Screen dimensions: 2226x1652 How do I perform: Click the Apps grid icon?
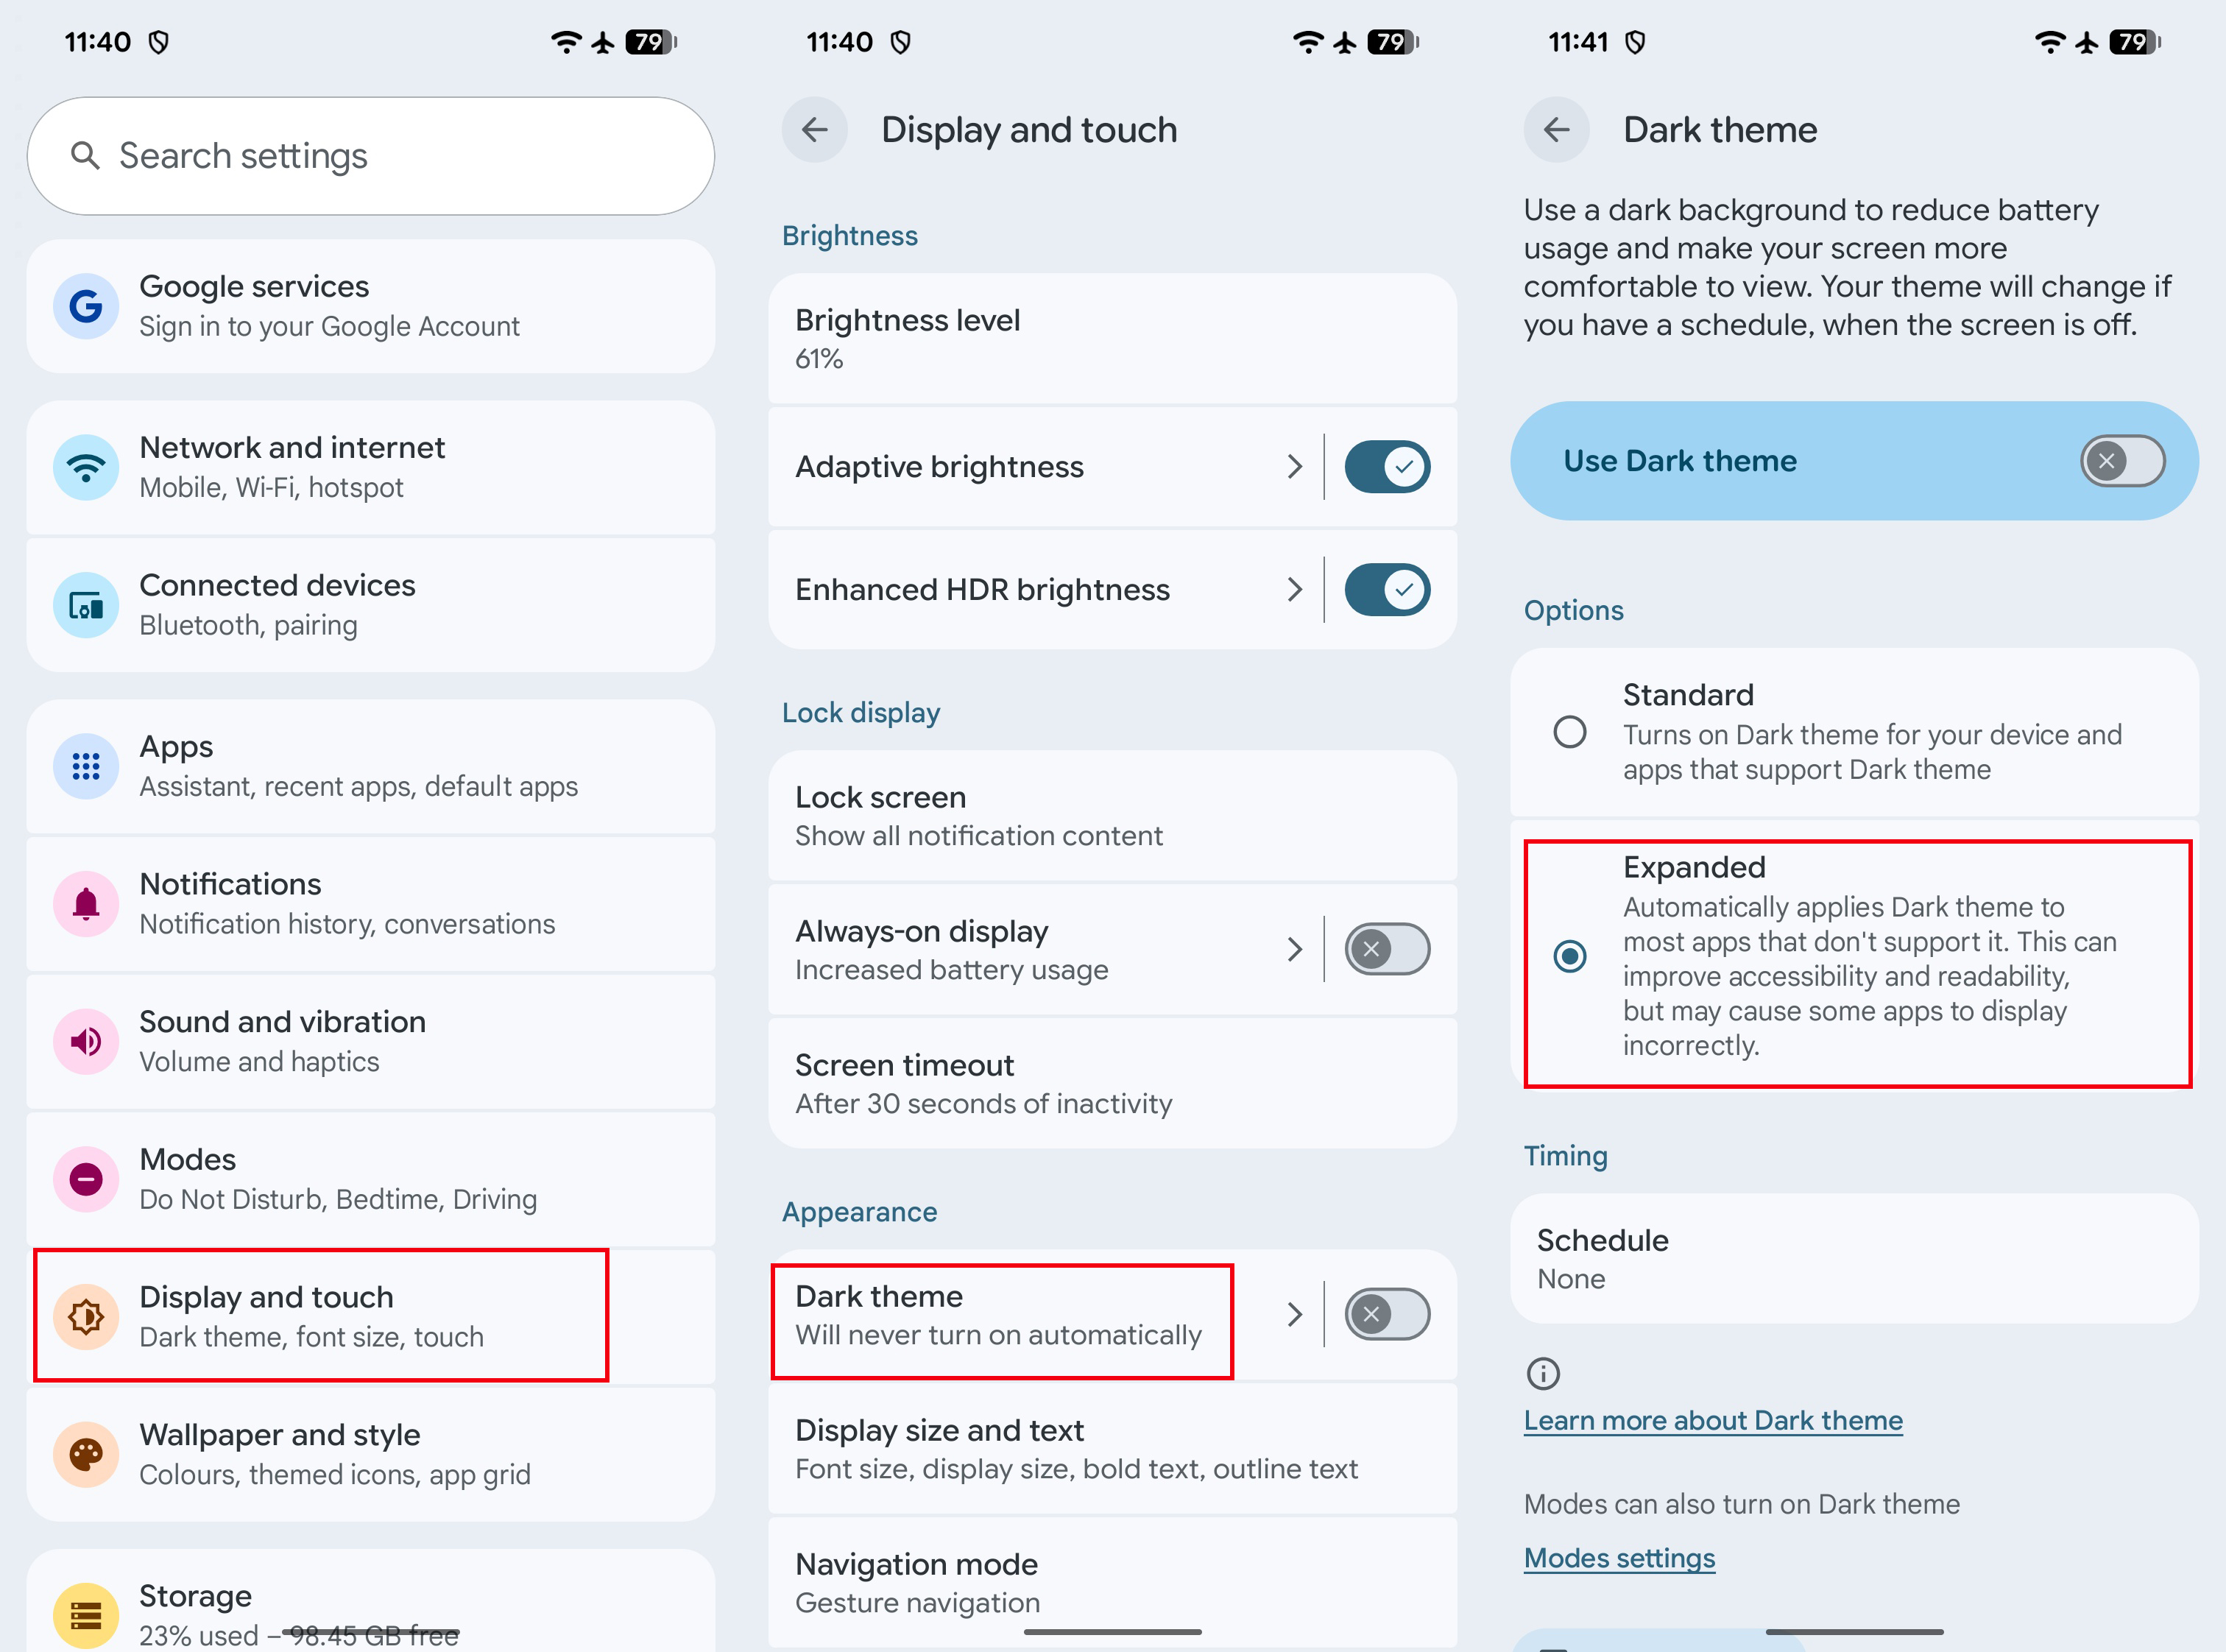[87, 766]
